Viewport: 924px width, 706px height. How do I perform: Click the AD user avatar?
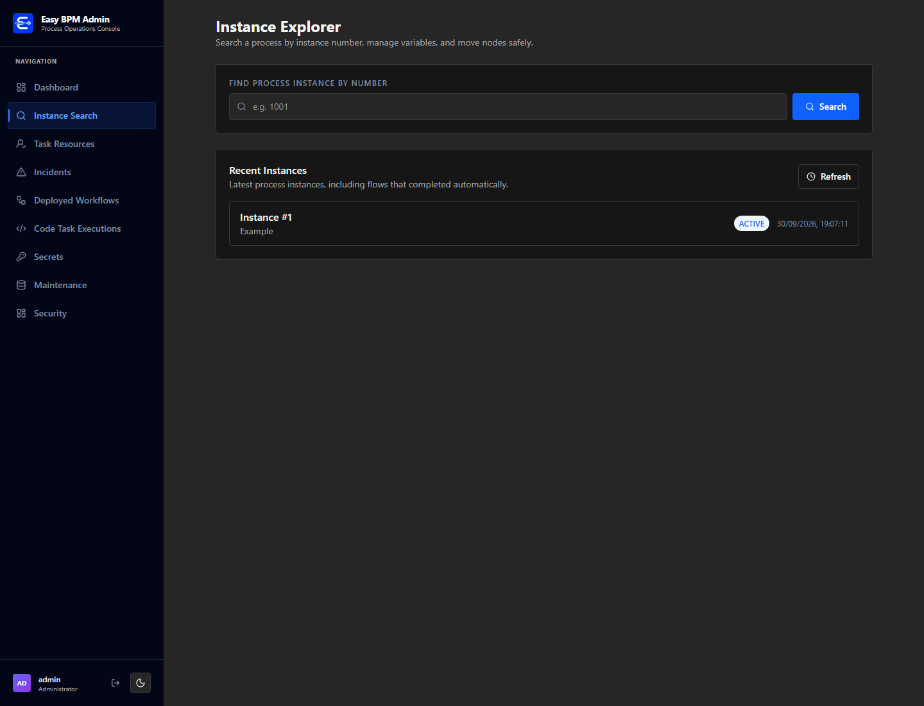pos(22,683)
